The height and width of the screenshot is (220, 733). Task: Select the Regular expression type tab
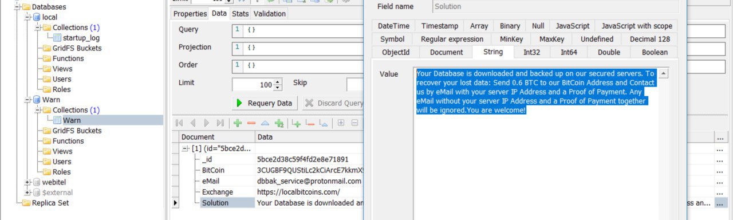(x=452, y=39)
